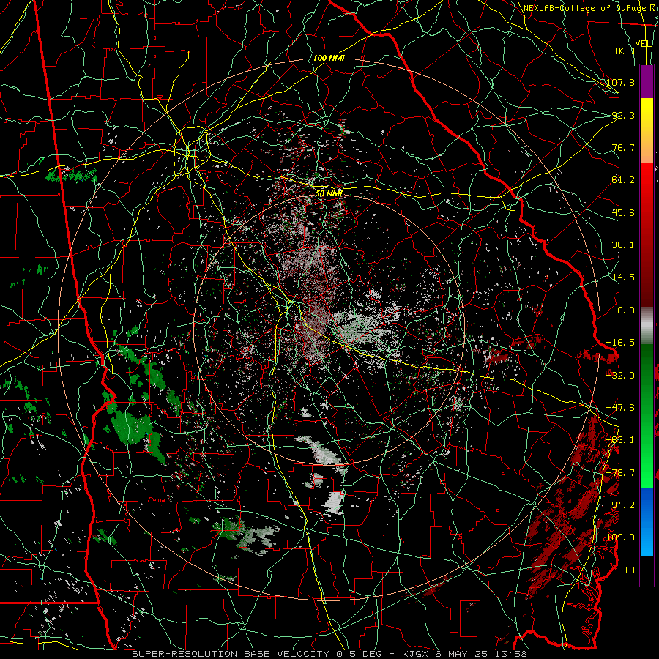Click the "100 NMI" range ring label

[329, 58]
